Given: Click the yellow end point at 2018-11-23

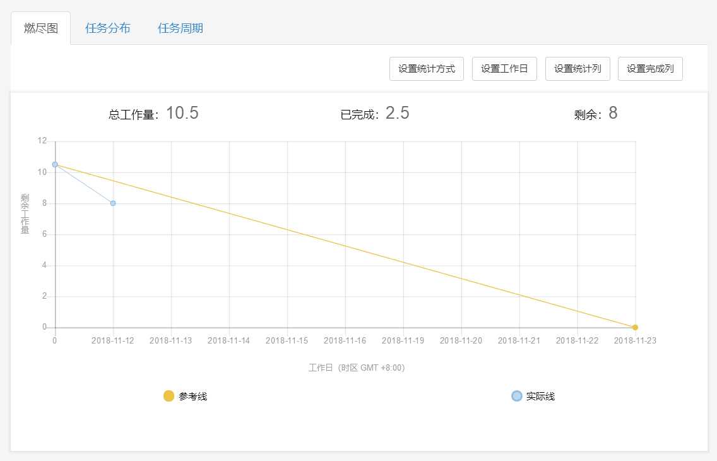Looking at the screenshot, I should click(x=635, y=328).
